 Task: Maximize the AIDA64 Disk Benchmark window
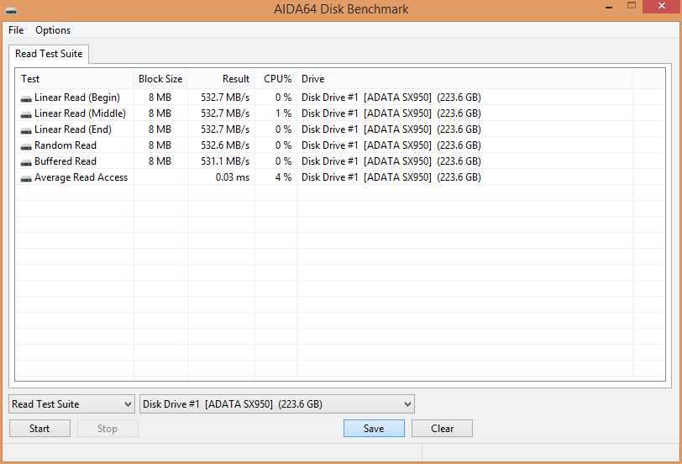[632, 6]
